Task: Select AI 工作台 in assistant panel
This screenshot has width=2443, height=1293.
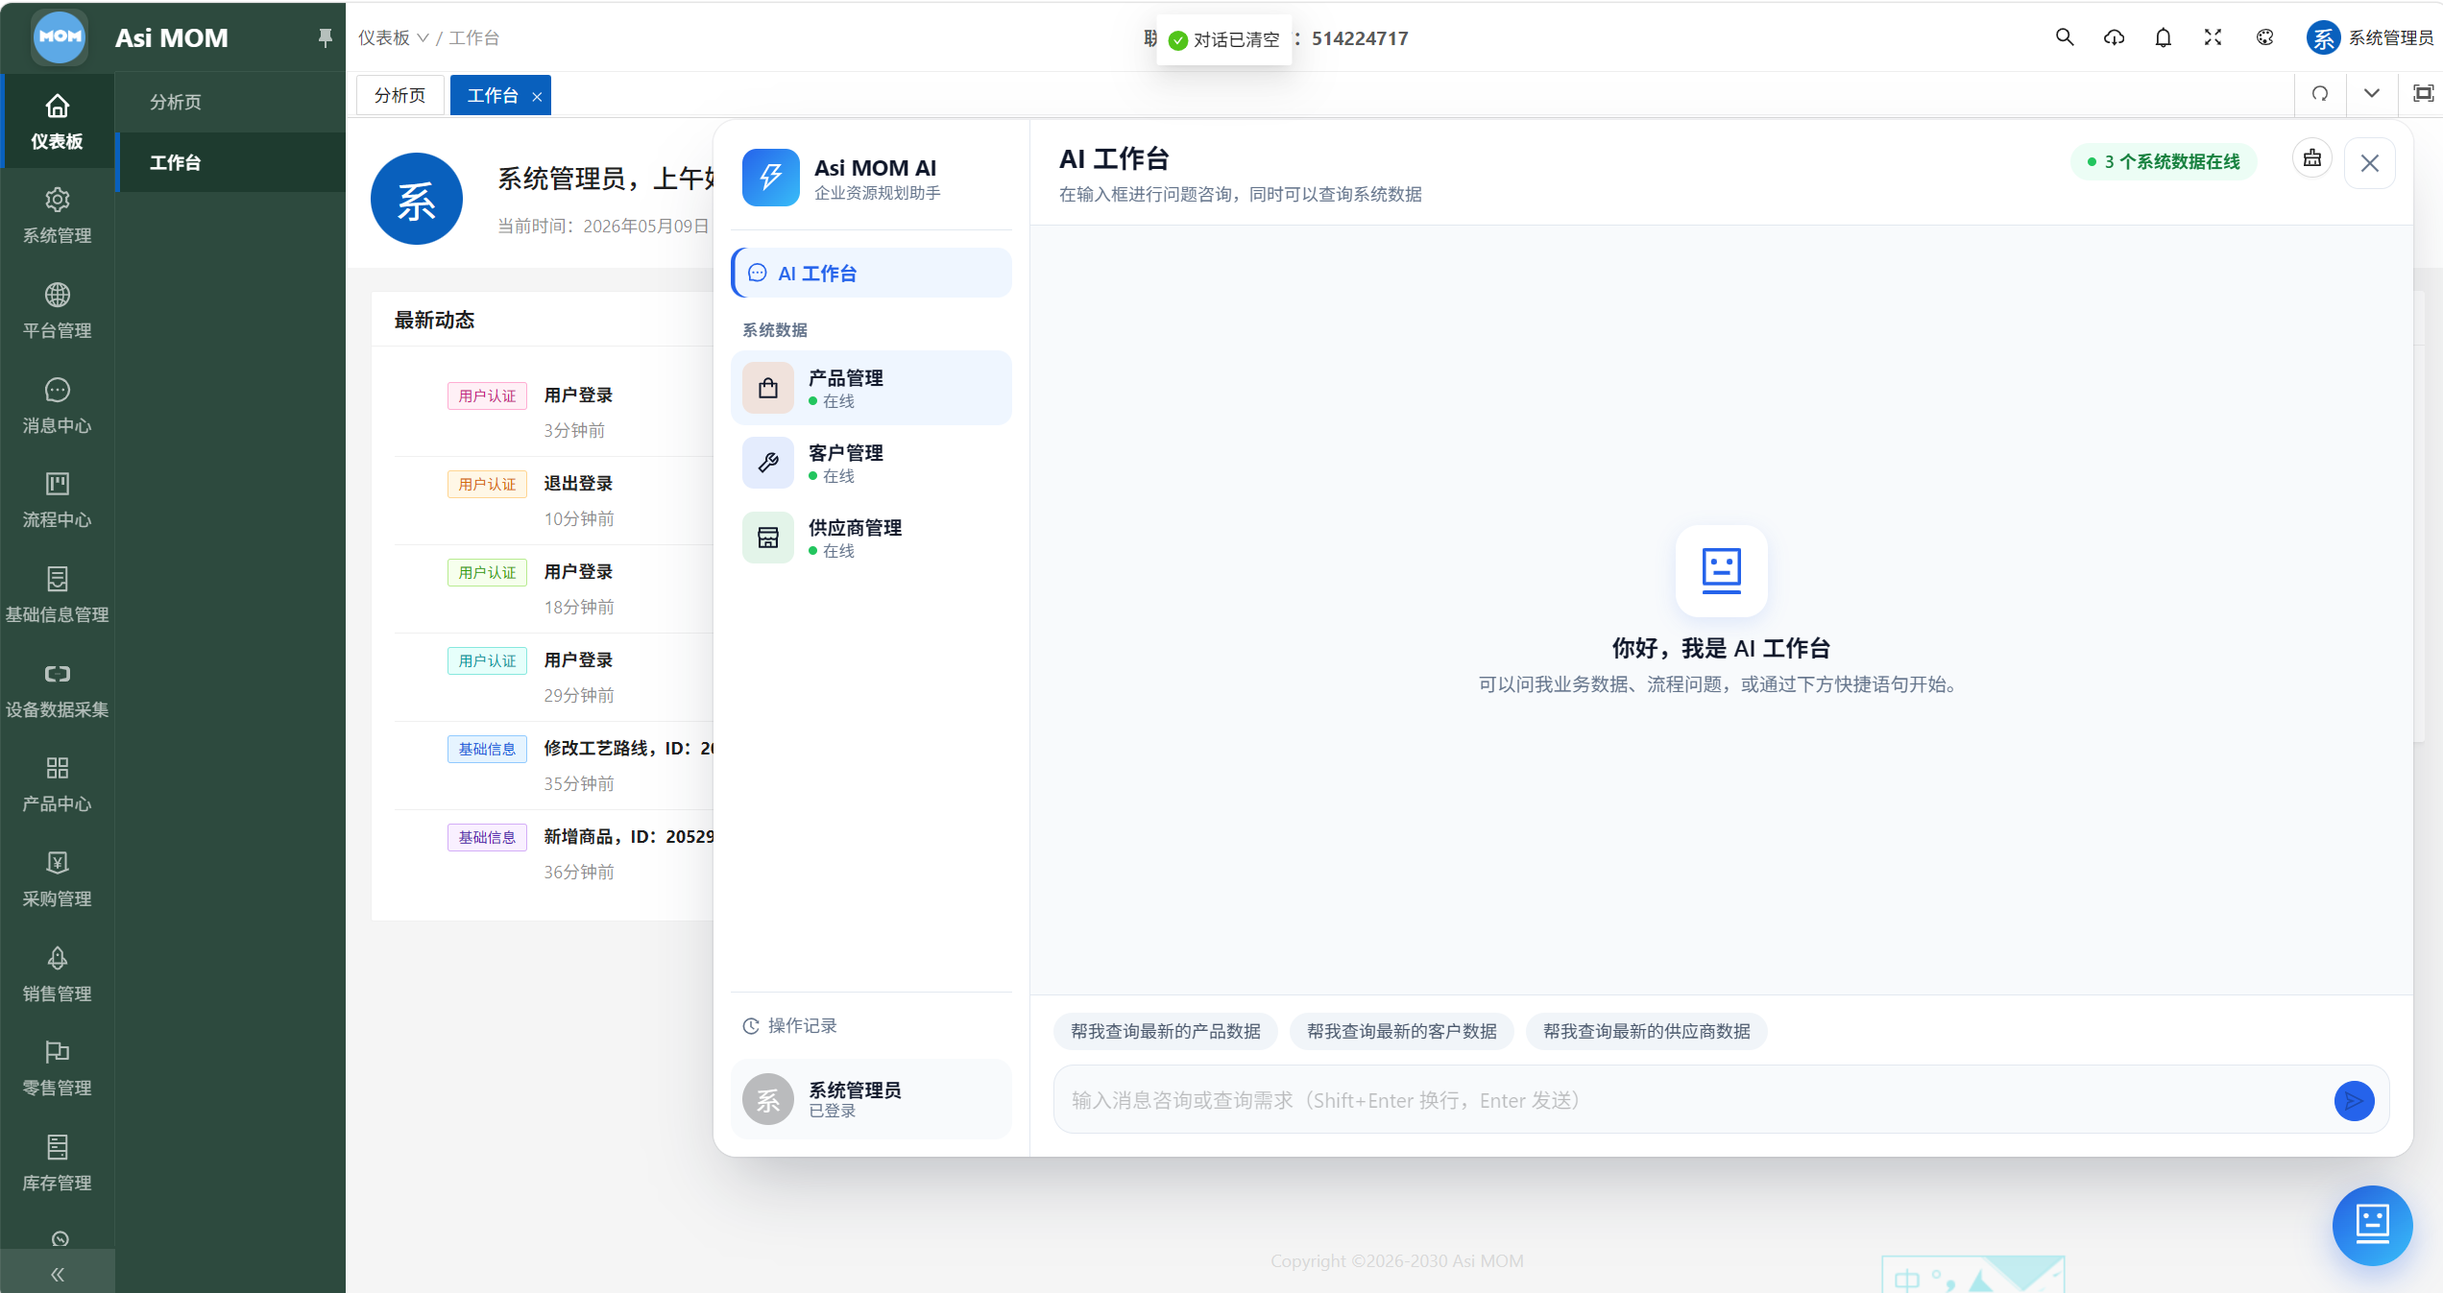Action: [871, 273]
